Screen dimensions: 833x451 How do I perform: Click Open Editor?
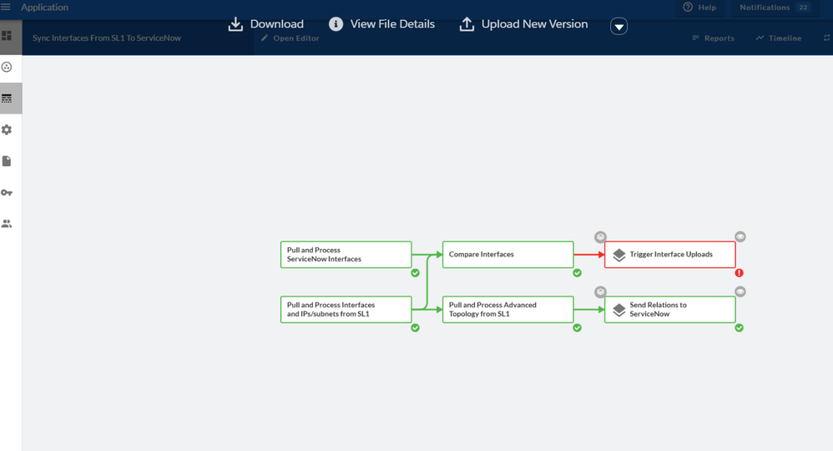coord(290,38)
